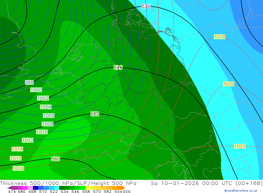Click the 552 height contour label
This screenshot has width=263, height=193.
point(95,114)
